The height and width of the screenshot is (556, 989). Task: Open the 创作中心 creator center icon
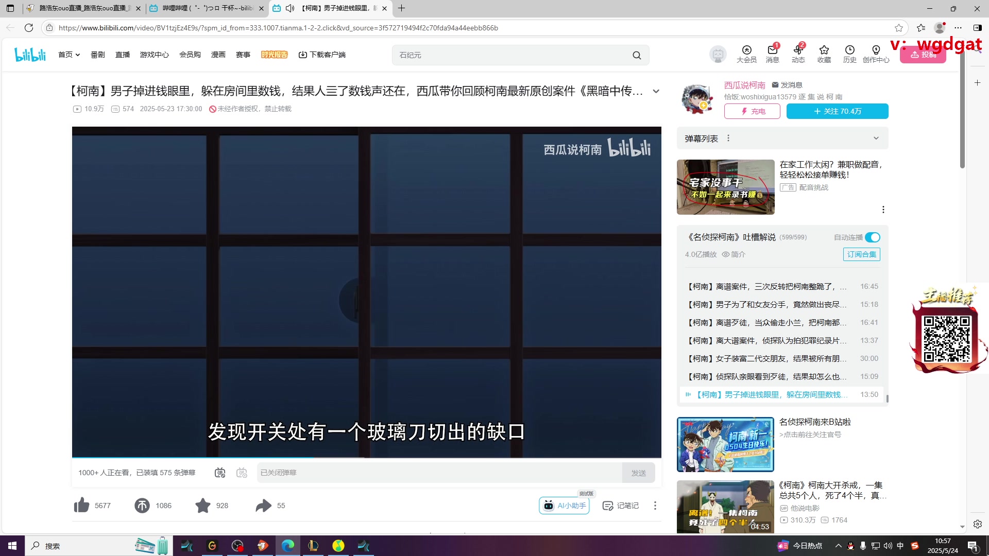[876, 54]
